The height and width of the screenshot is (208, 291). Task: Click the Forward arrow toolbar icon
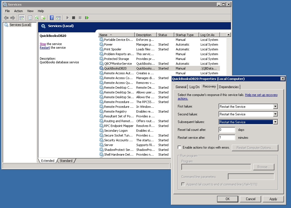[13, 18]
